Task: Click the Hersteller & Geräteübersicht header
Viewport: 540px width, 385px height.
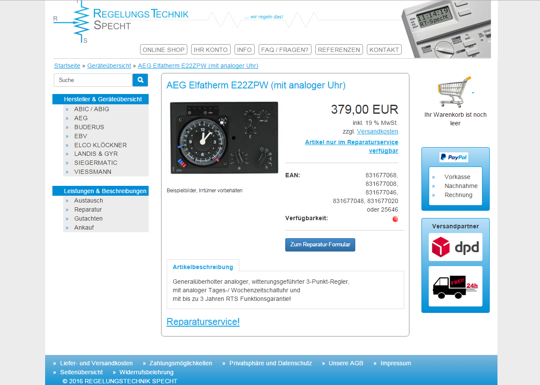Action: 101,99
